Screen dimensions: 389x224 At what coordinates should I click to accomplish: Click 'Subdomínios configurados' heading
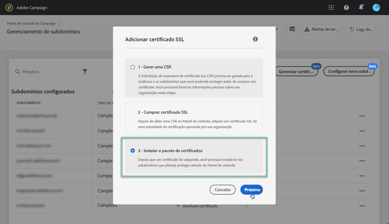43,92
